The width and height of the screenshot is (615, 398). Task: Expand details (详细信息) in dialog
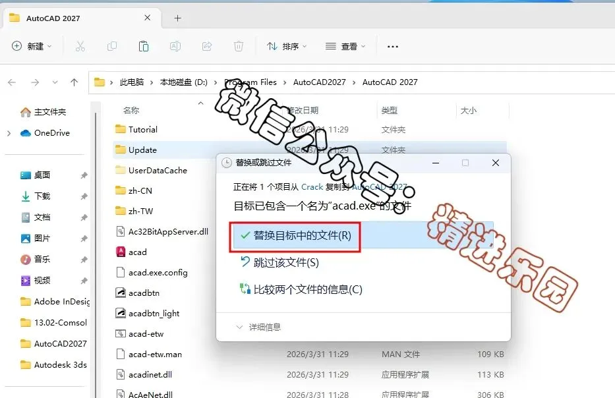coord(258,327)
